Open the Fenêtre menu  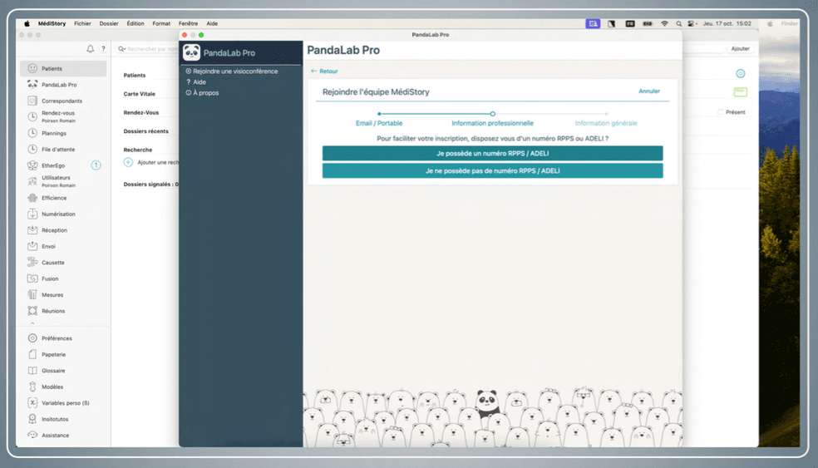coord(188,23)
